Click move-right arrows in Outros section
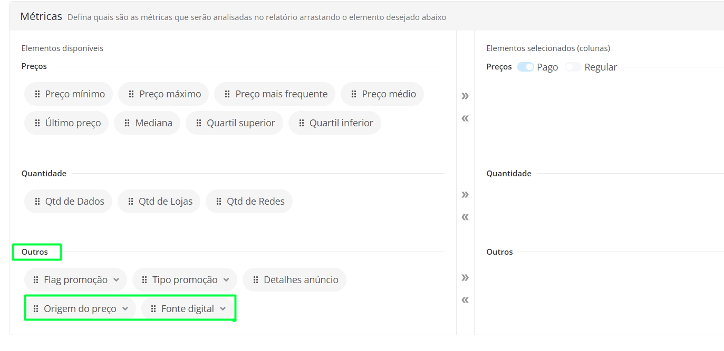 click(x=465, y=277)
